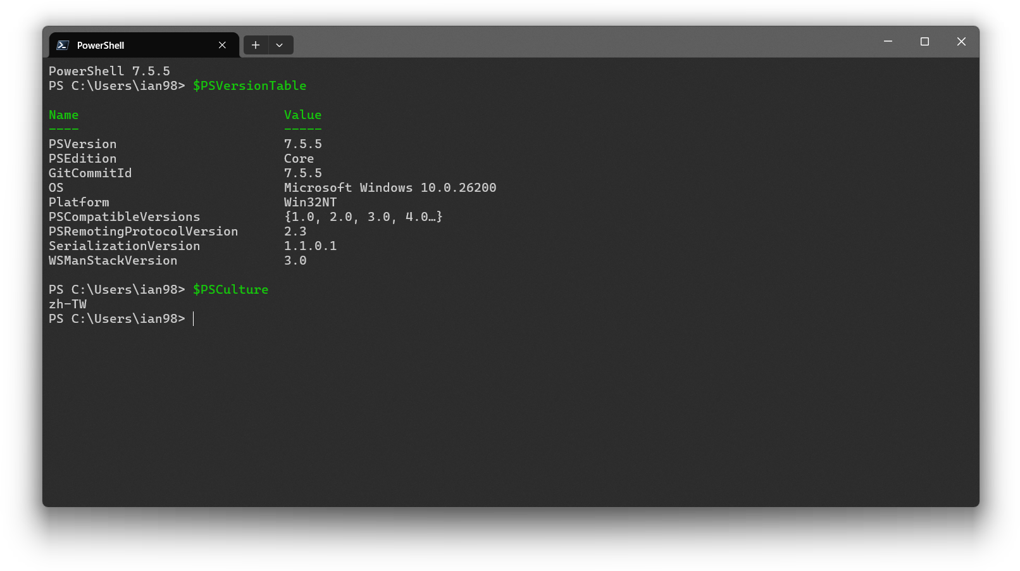Expand the new tab profile dropdown
The width and height of the screenshot is (1020, 571).
click(x=280, y=45)
